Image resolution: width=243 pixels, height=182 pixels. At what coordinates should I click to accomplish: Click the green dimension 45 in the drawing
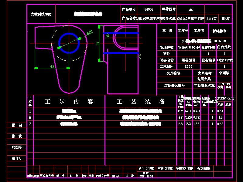98,43
